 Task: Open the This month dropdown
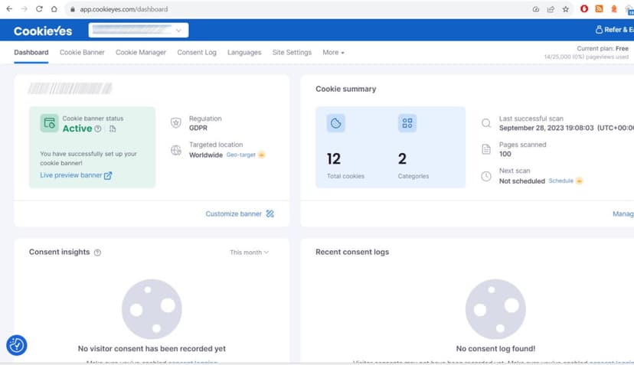[249, 253]
